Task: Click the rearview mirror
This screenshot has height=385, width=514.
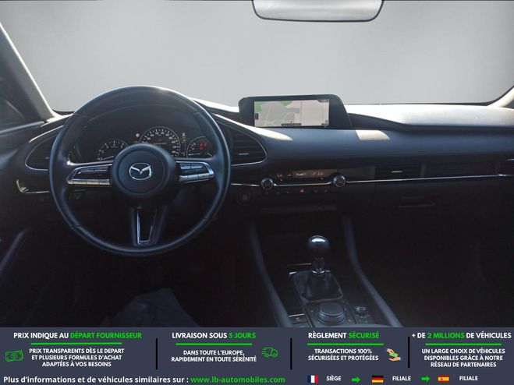Action: click(317, 9)
